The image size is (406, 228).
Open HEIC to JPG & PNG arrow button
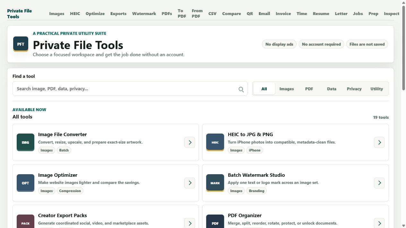(379, 142)
